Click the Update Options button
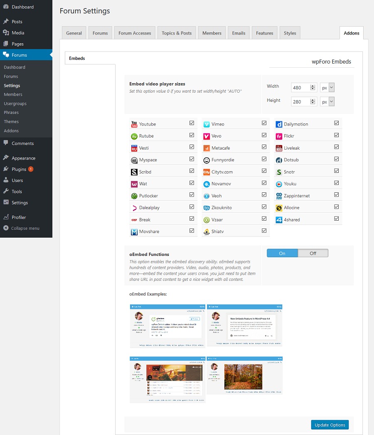The height and width of the screenshot is (435, 374). coord(330,425)
